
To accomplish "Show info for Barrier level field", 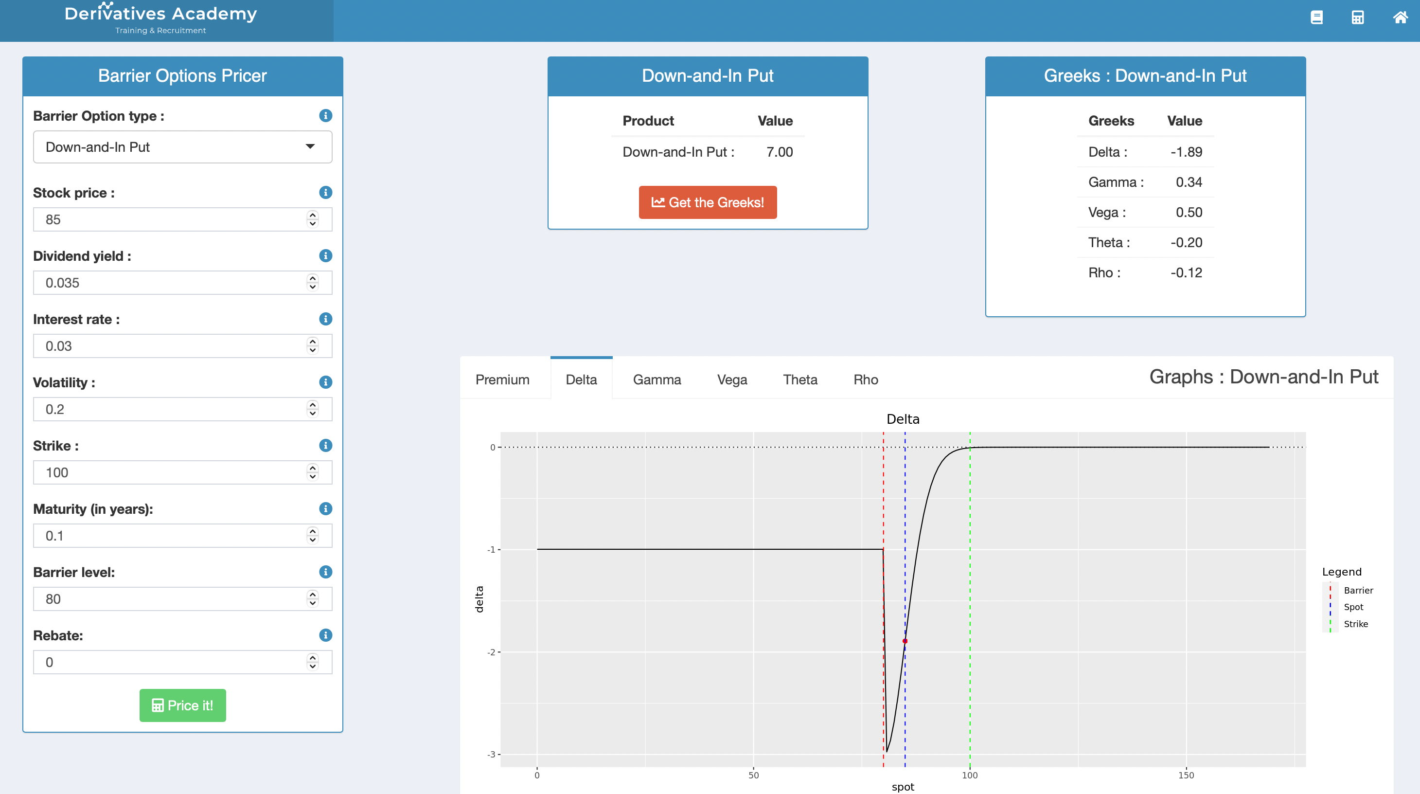I will [x=326, y=572].
